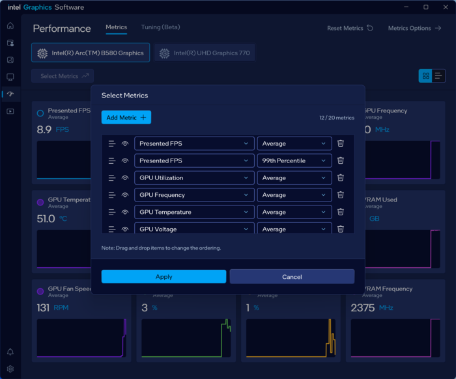Click the Reset Metrics circular arrow icon
The image size is (456, 379).
coord(370,28)
